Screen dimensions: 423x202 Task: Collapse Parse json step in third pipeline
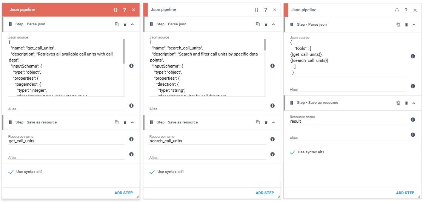(414, 25)
